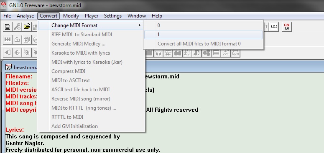Click the 'All Rights reserved' text
This screenshot has height=153, width=324.
172,110
